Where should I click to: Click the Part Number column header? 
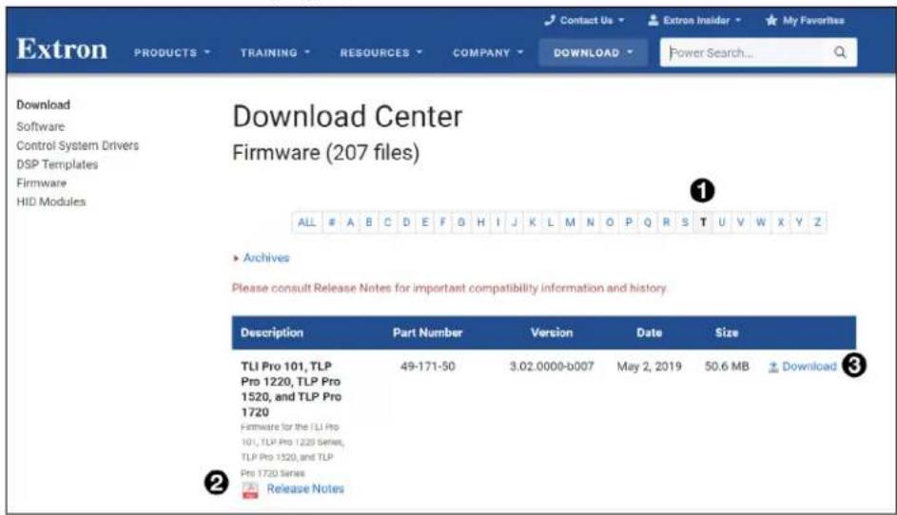[427, 333]
